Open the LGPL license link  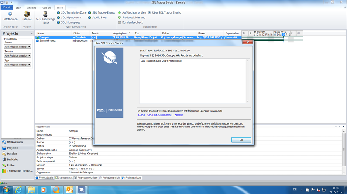141,115
